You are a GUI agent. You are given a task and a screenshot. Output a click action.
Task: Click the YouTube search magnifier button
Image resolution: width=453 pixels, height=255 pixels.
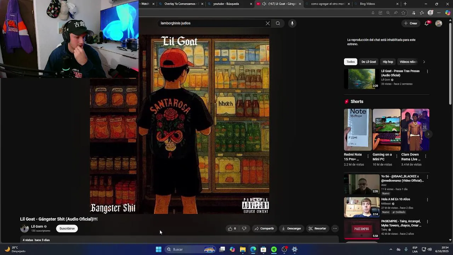[278, 23]
